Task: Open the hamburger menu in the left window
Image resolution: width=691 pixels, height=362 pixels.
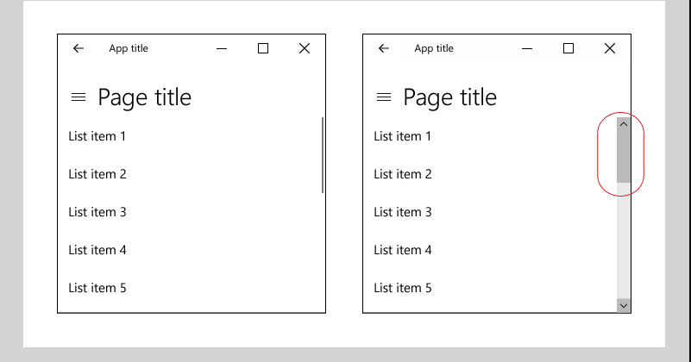Action: pos(79,97)
